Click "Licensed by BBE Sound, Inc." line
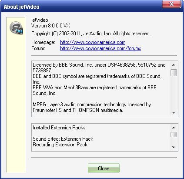 (x=99, y=65)
